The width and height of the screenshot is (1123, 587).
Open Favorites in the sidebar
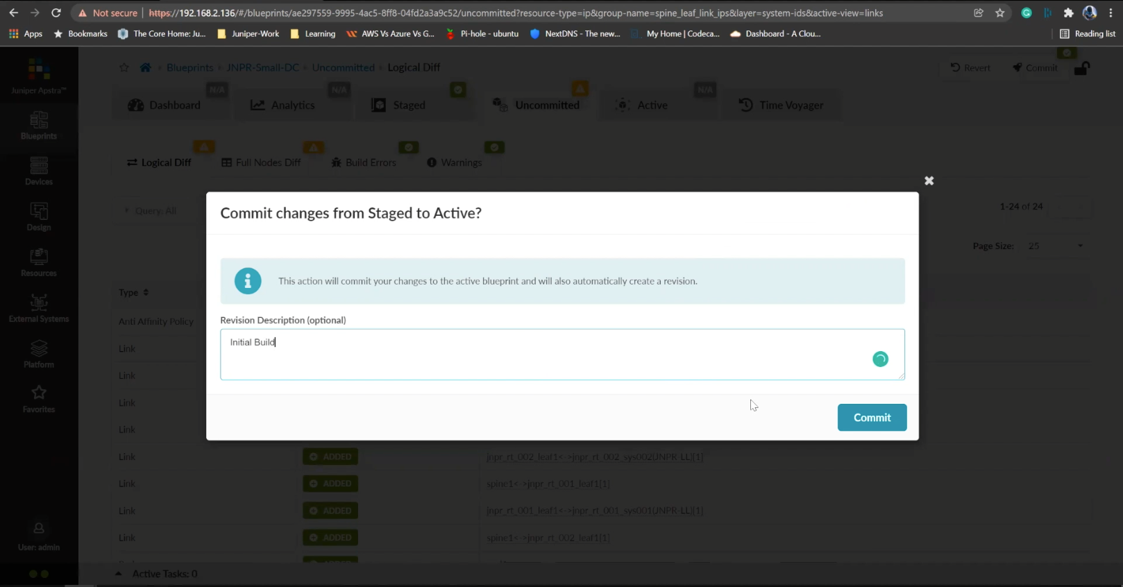click(x=39, y=399)
